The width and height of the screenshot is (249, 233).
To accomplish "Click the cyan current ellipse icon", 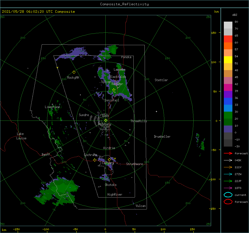I will click(x=228, y=195).
